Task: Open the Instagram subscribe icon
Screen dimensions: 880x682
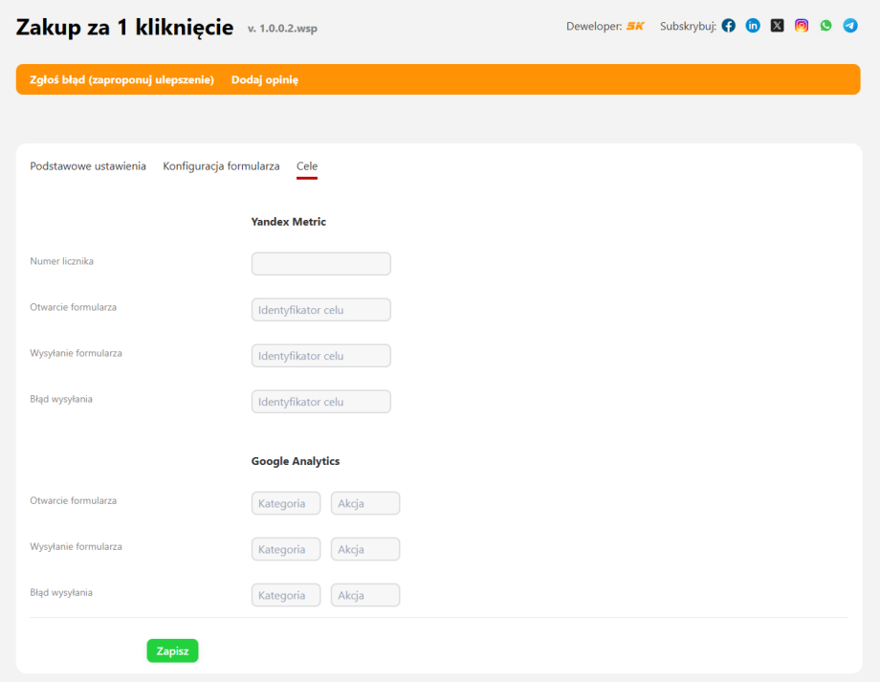Action: (x=801, y=26)
